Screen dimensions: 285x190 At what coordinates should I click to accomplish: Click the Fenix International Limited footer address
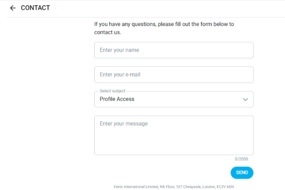click(174, 187)
